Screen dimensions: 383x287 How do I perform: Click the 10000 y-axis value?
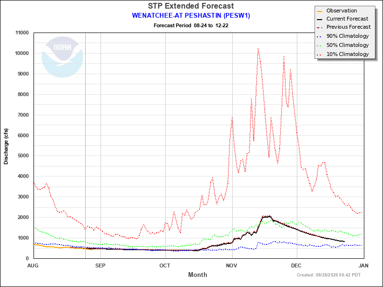pos(22,54)
